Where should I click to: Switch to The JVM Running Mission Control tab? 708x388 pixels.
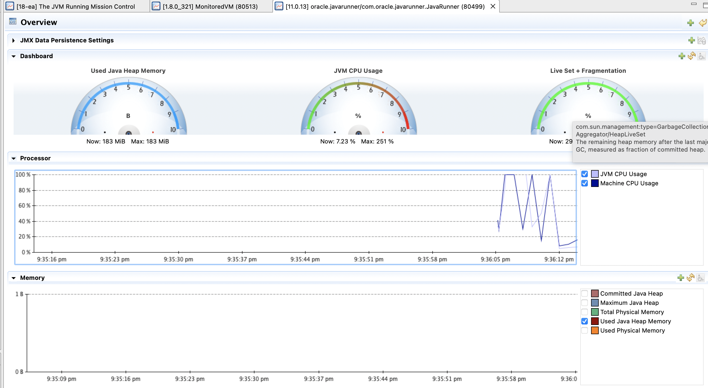[x=75, y=6]
